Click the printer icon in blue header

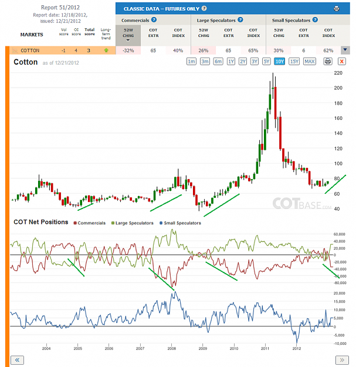click(x=337, y=9)
